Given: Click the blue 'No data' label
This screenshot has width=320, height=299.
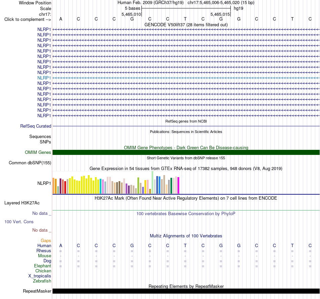Looking at the screenshot, I should [x=42, y=213].
